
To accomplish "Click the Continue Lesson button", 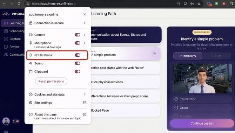I will pos(202,124).
